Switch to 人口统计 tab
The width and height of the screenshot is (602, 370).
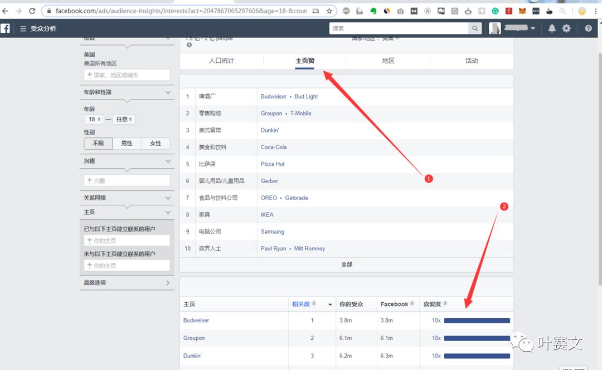[x=221, y=61]
